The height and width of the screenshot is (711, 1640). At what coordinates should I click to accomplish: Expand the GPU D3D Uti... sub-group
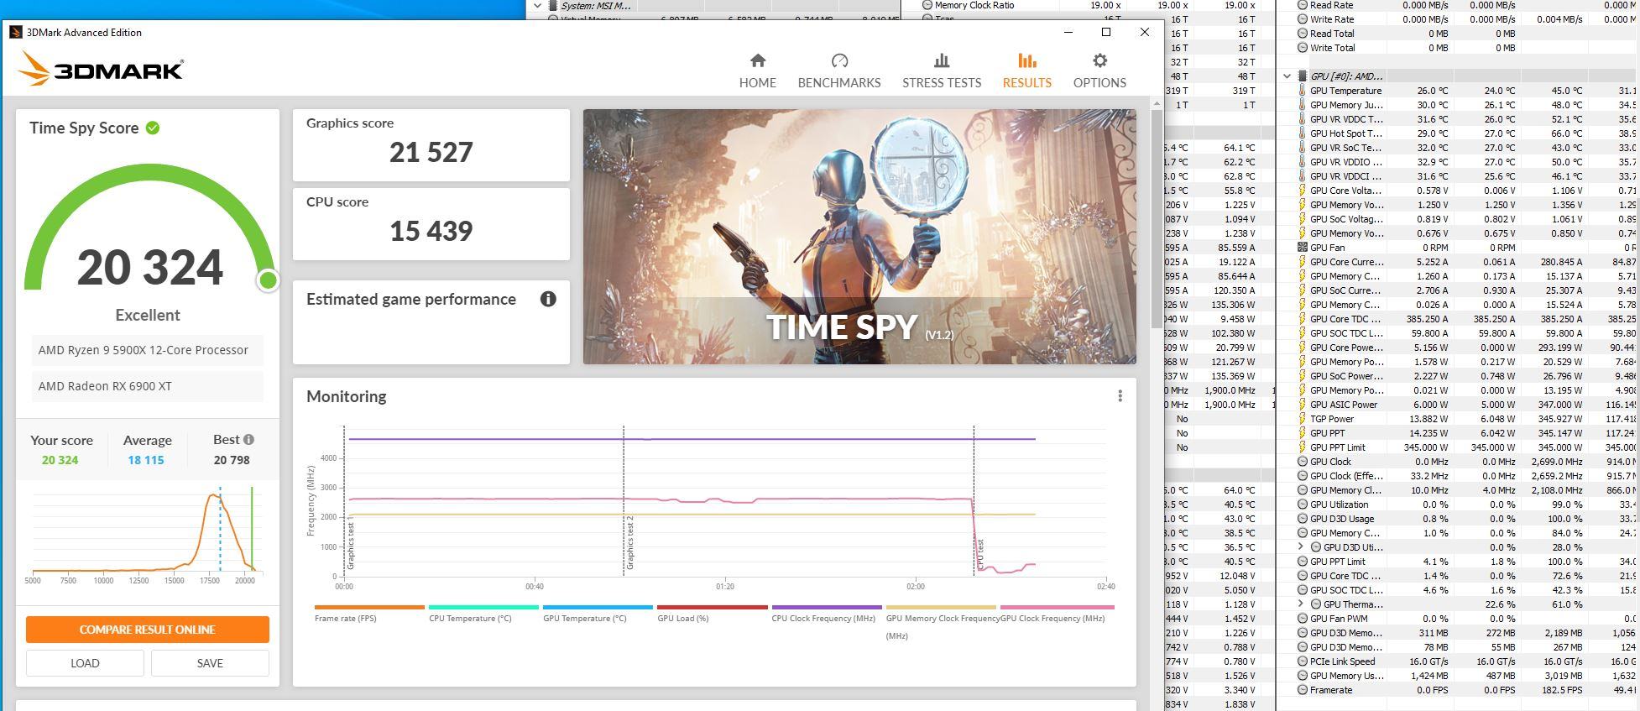[1301, 547]
